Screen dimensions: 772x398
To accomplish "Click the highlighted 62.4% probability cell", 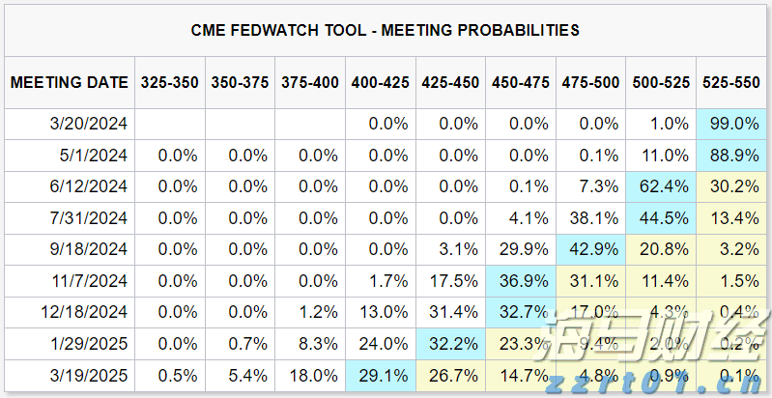I will point(661,185).
